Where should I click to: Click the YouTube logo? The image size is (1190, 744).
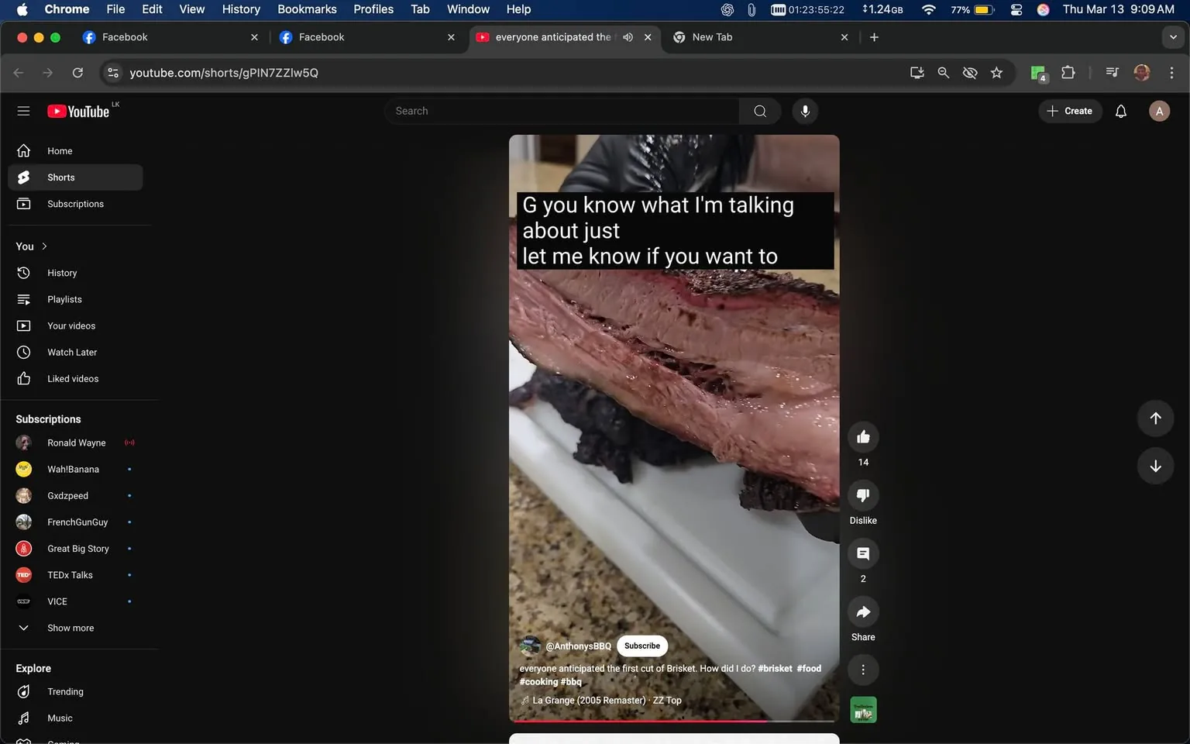tap(78, 111)
